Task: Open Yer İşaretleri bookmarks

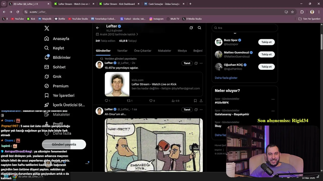Action: pos(60,96)
